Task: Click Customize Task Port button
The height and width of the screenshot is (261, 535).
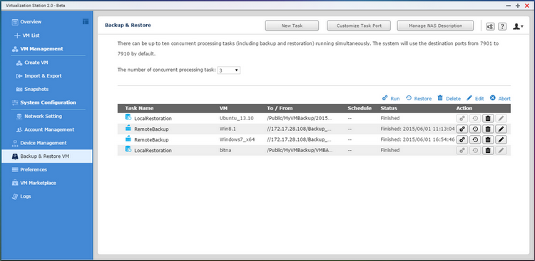Action: pos(359,26)
